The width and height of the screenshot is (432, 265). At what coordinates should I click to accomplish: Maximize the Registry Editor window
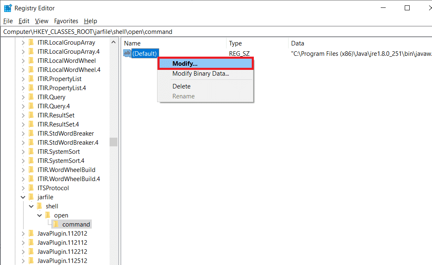(407, 8)
